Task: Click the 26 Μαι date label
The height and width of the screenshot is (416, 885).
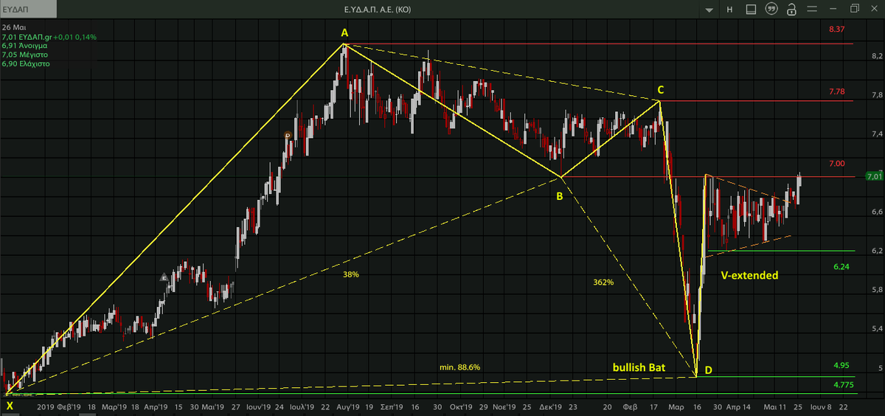Action: (x=14, y=27)
